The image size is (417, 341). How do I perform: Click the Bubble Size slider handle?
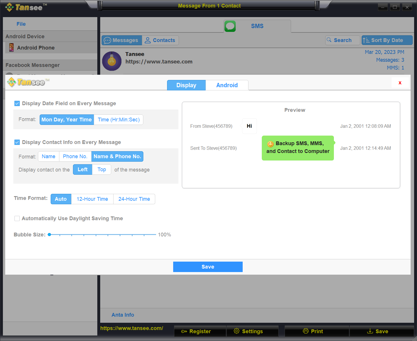click(50, 235)
